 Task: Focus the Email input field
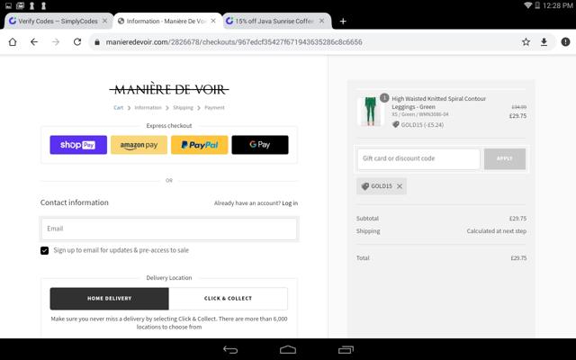tap(169, 229)
